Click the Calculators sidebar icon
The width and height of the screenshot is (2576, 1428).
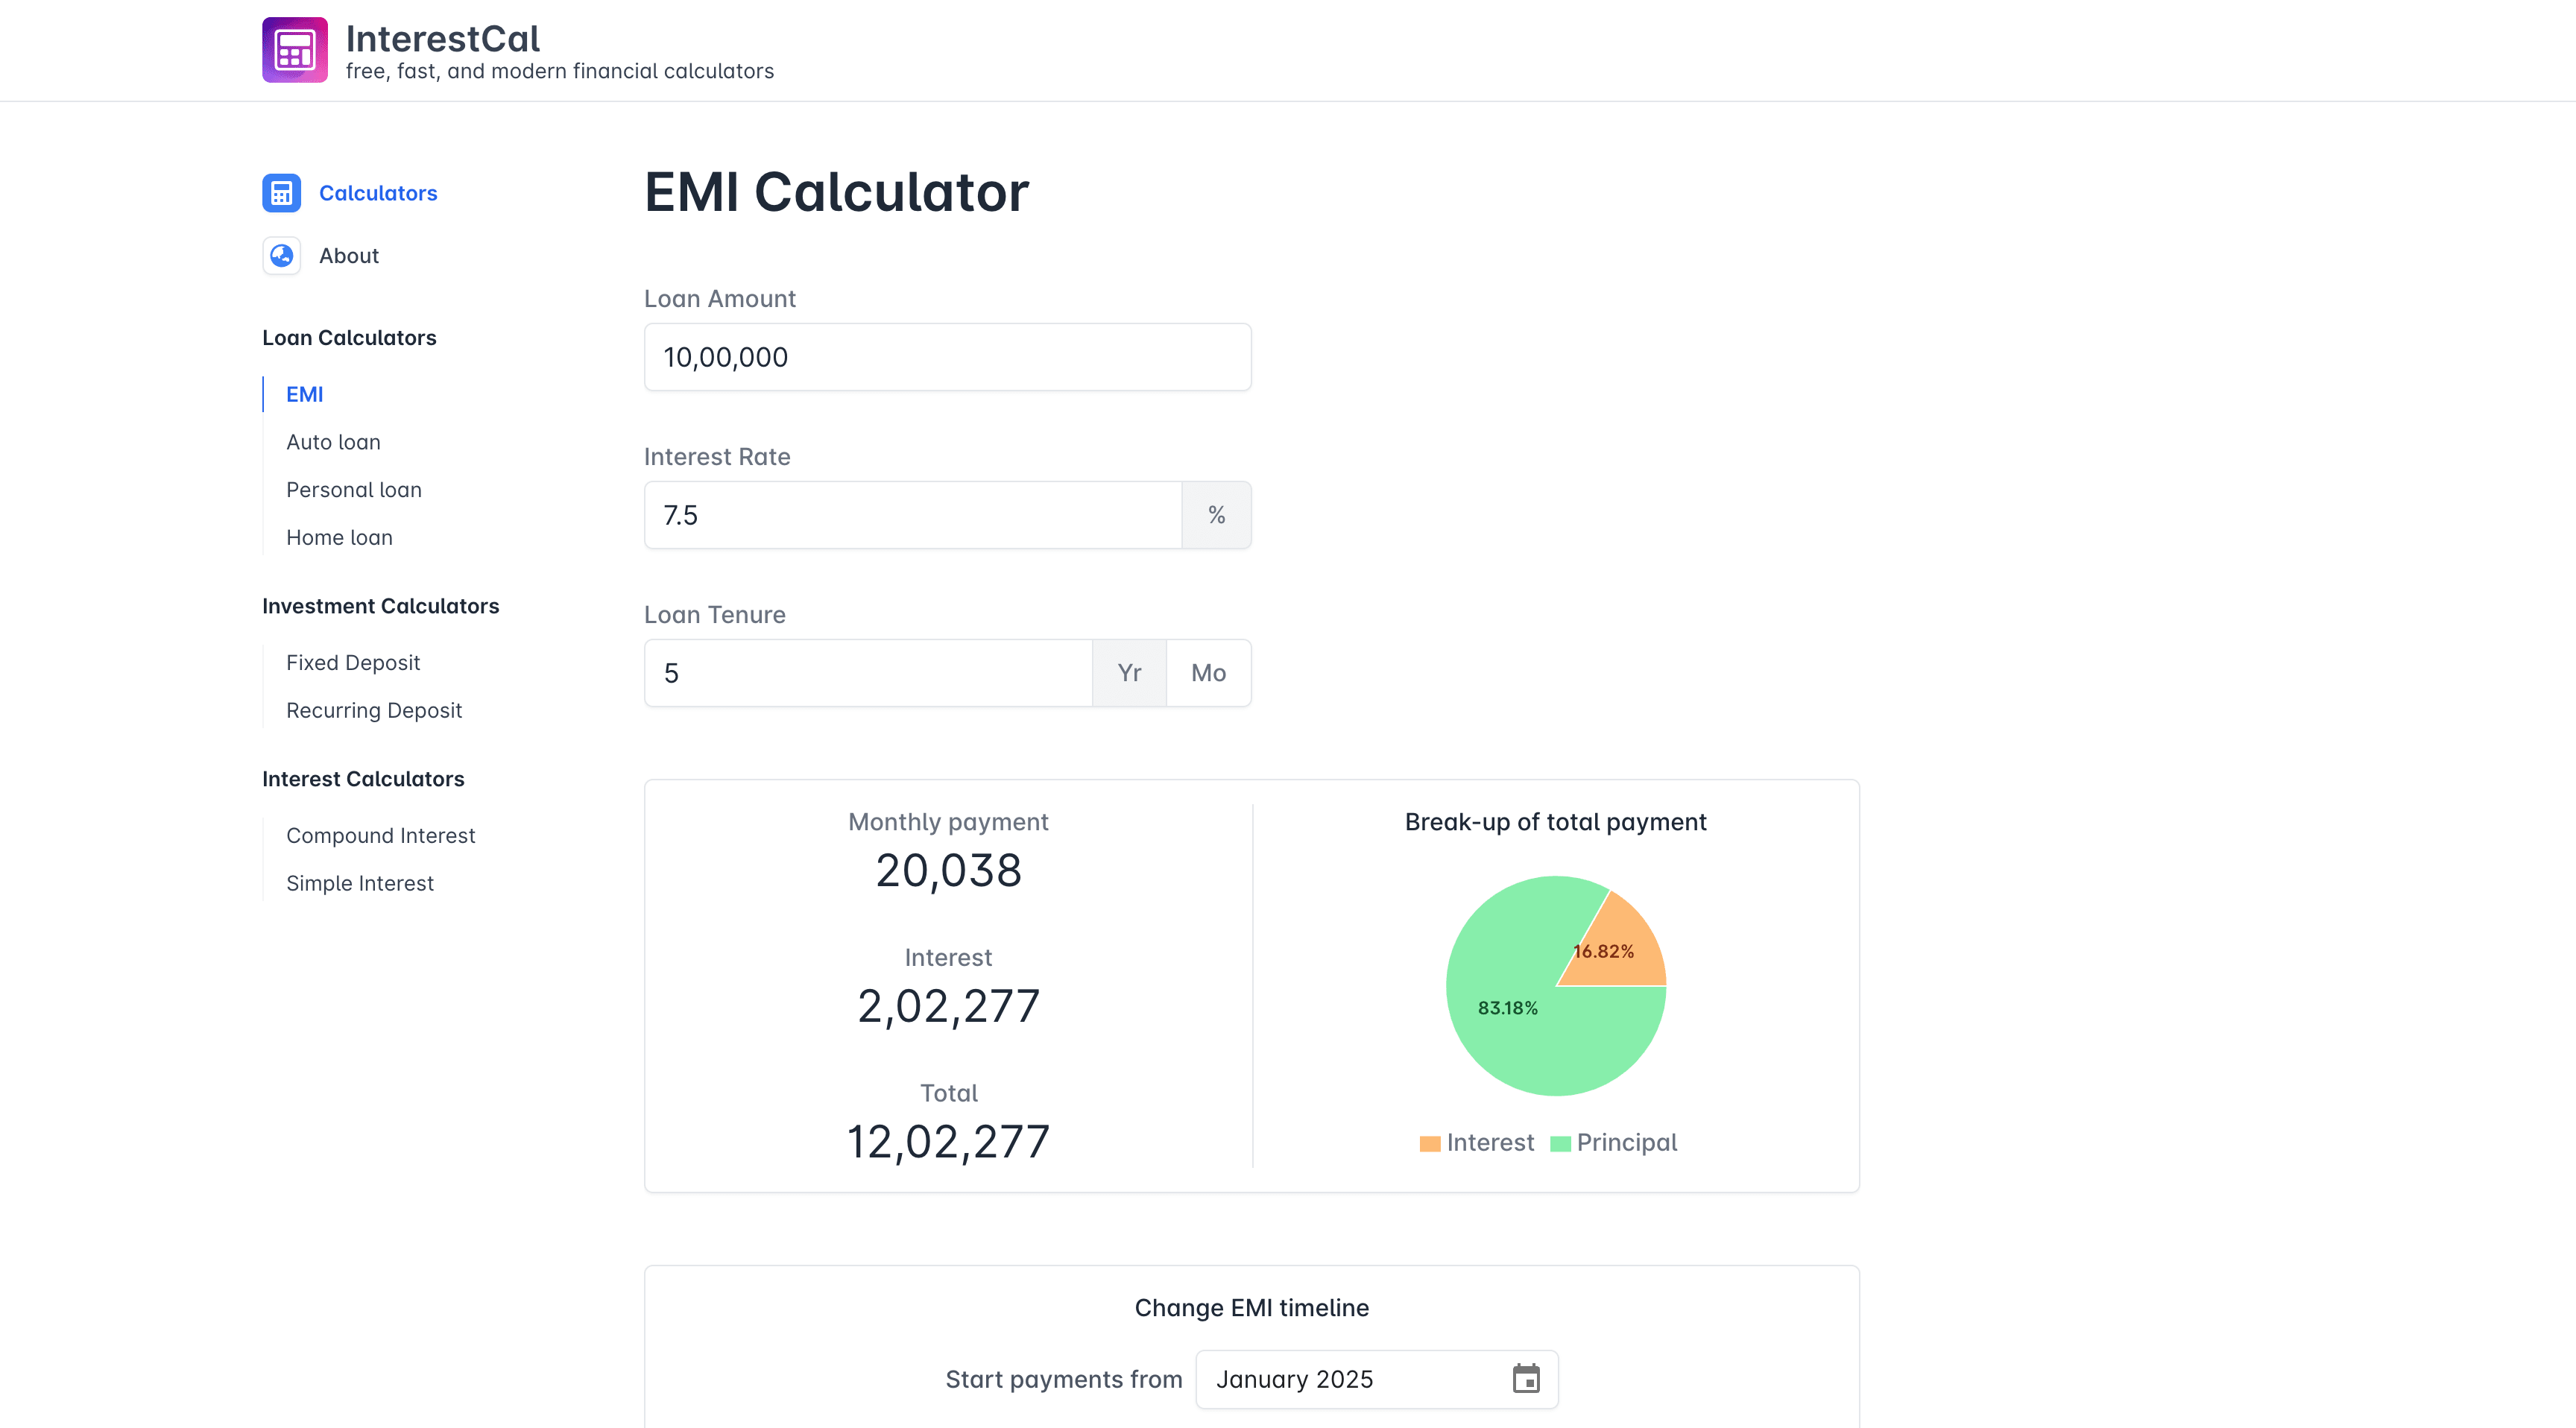point(281,193)
